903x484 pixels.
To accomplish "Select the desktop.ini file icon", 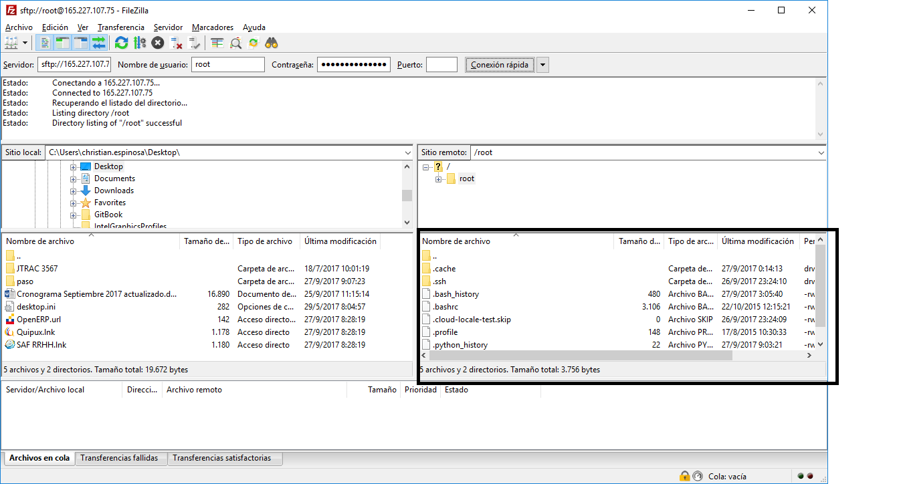I will point(9,306).
